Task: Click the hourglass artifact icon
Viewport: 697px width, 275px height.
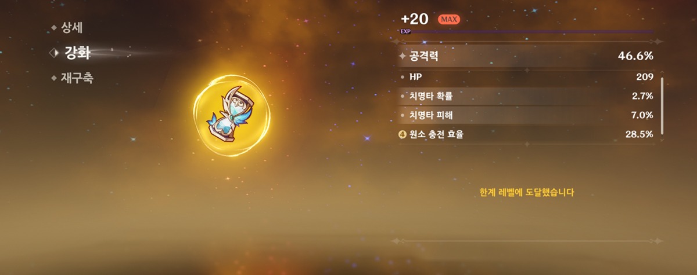Action: [x=233, y=112]
